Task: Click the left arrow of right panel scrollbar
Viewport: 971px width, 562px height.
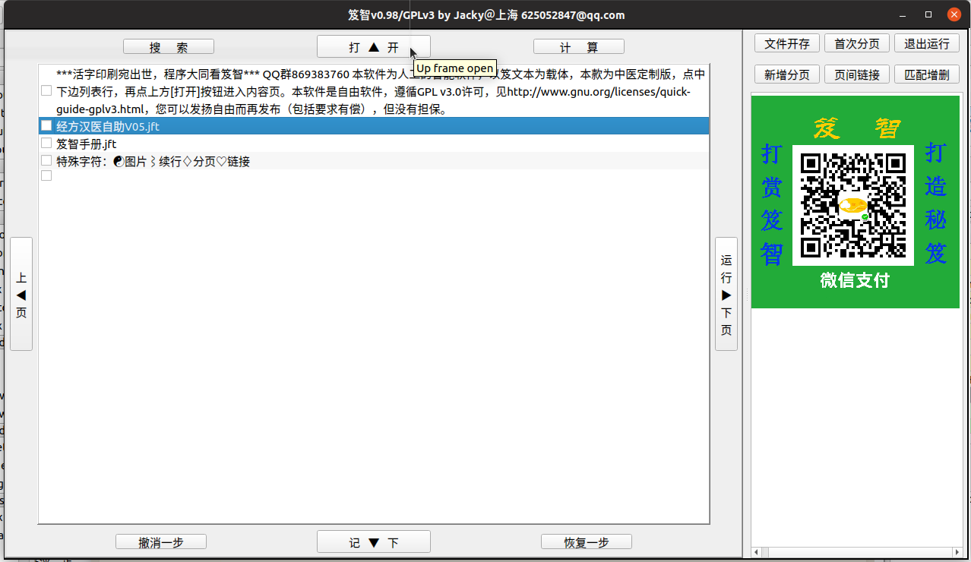Action: point(756,552)
